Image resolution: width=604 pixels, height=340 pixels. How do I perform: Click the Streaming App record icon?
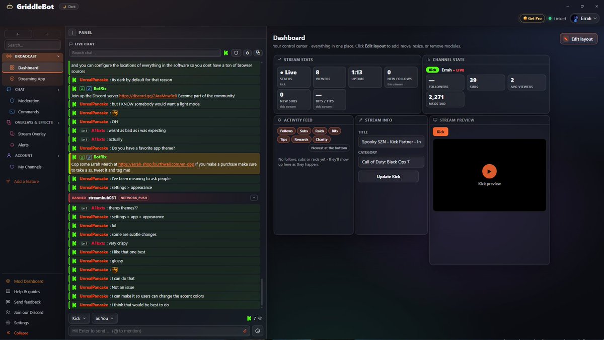13,79
